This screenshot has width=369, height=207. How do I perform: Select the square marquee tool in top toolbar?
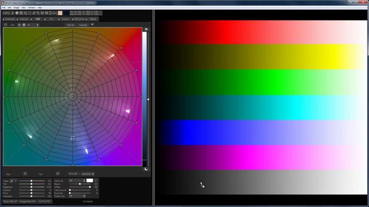coord(29,13)
